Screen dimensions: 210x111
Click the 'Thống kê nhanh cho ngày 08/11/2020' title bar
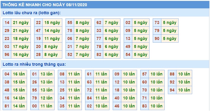tap(105, 5)
